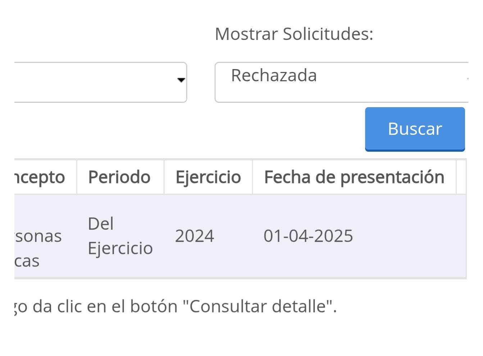This screenshot has width=483, height=356.
Task: Select the Ejercicio column header
Action: pos(208,177)
